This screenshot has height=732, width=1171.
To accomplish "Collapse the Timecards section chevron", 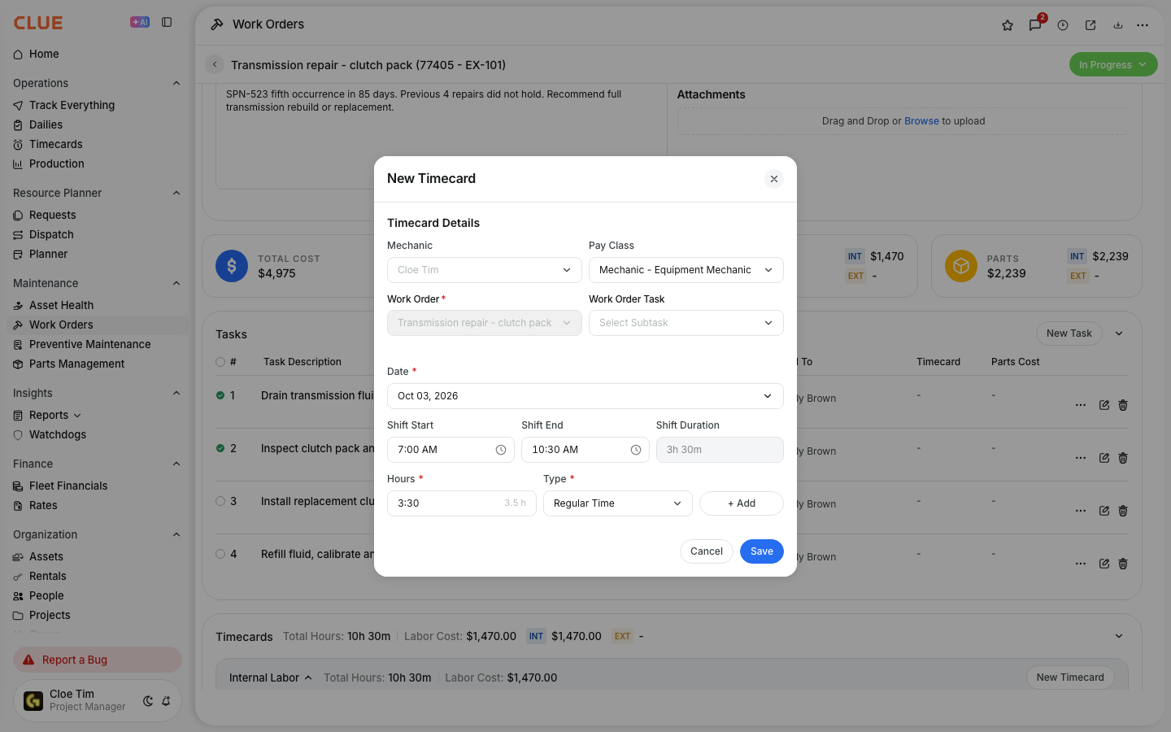I will [1119, 637].
